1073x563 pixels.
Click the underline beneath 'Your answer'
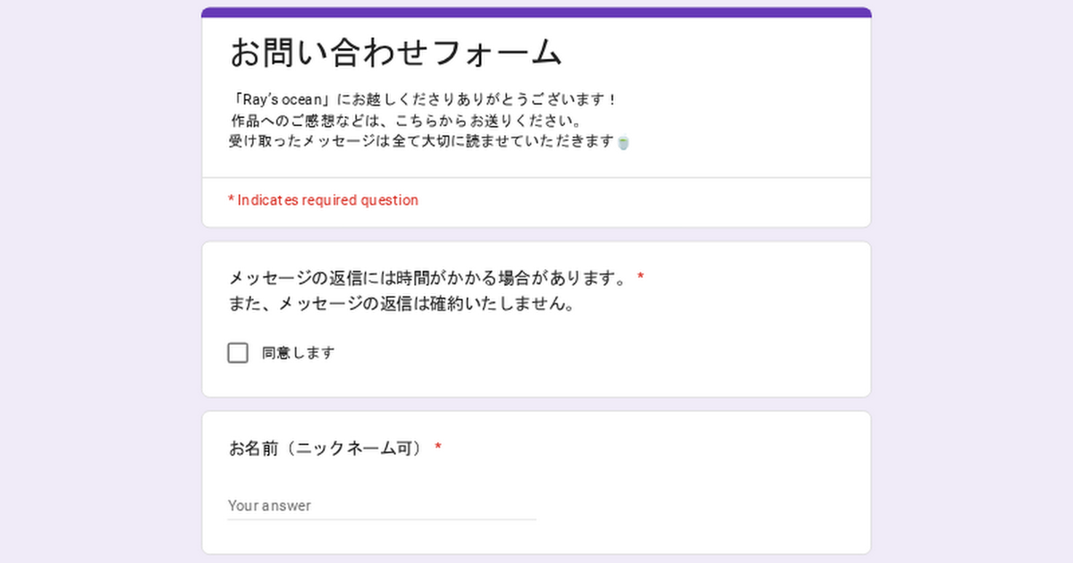point(382,519)
